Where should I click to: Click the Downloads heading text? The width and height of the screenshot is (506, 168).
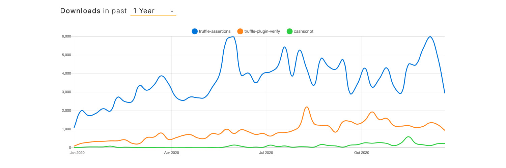pyautogui.click(x=80, y=11)
